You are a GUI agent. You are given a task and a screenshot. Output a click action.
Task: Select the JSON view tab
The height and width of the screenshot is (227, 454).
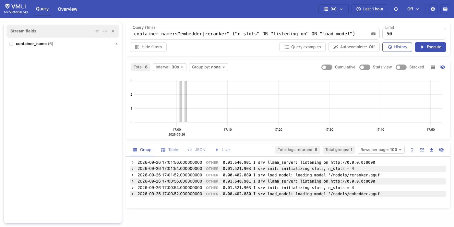tap(196, 150)
